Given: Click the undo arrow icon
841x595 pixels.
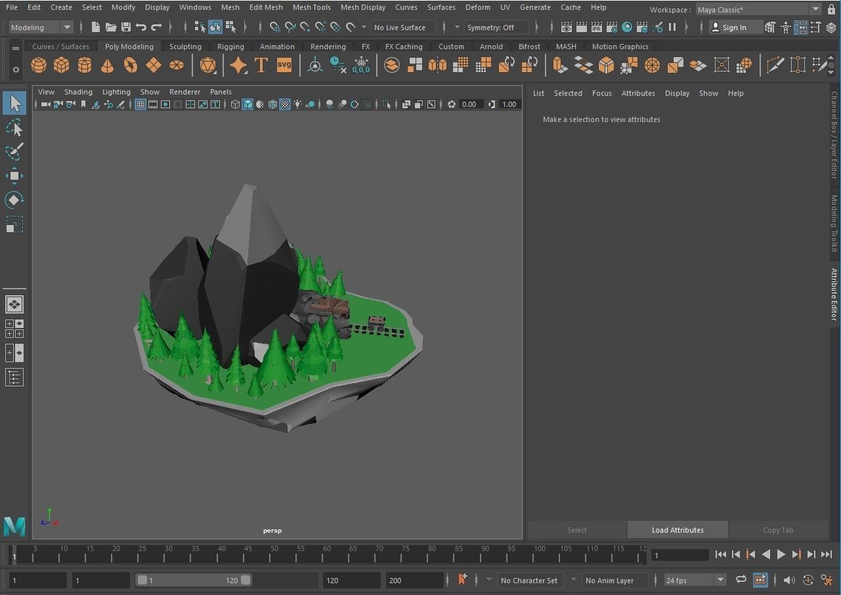Looking at the screenshot, I should tap(141, 27).
